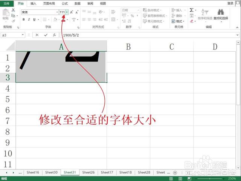Screen dimensions: 241x181
Task: Click the Delete cells (删除) button
Action: click(x=177, y=16)
